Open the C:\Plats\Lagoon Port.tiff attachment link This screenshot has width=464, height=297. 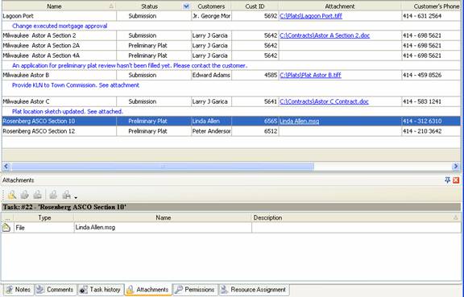(311, 16)
